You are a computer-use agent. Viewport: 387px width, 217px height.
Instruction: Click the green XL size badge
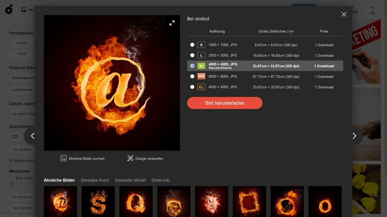201,66
